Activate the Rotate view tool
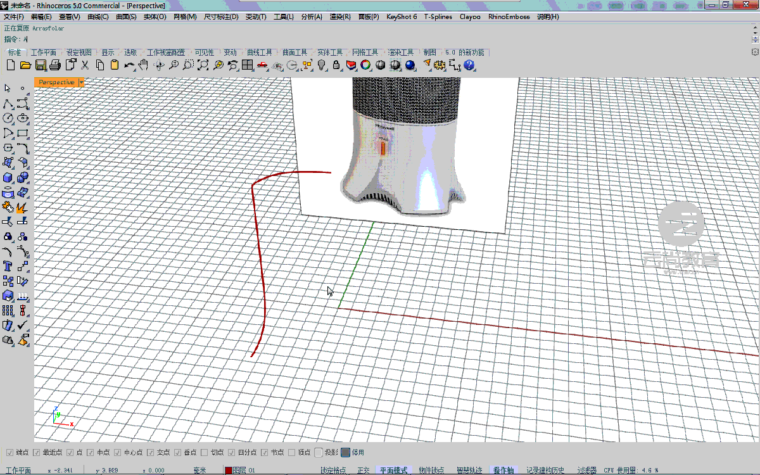The height and width of the screenshot is (475, 760). click(x=159, y=65)
